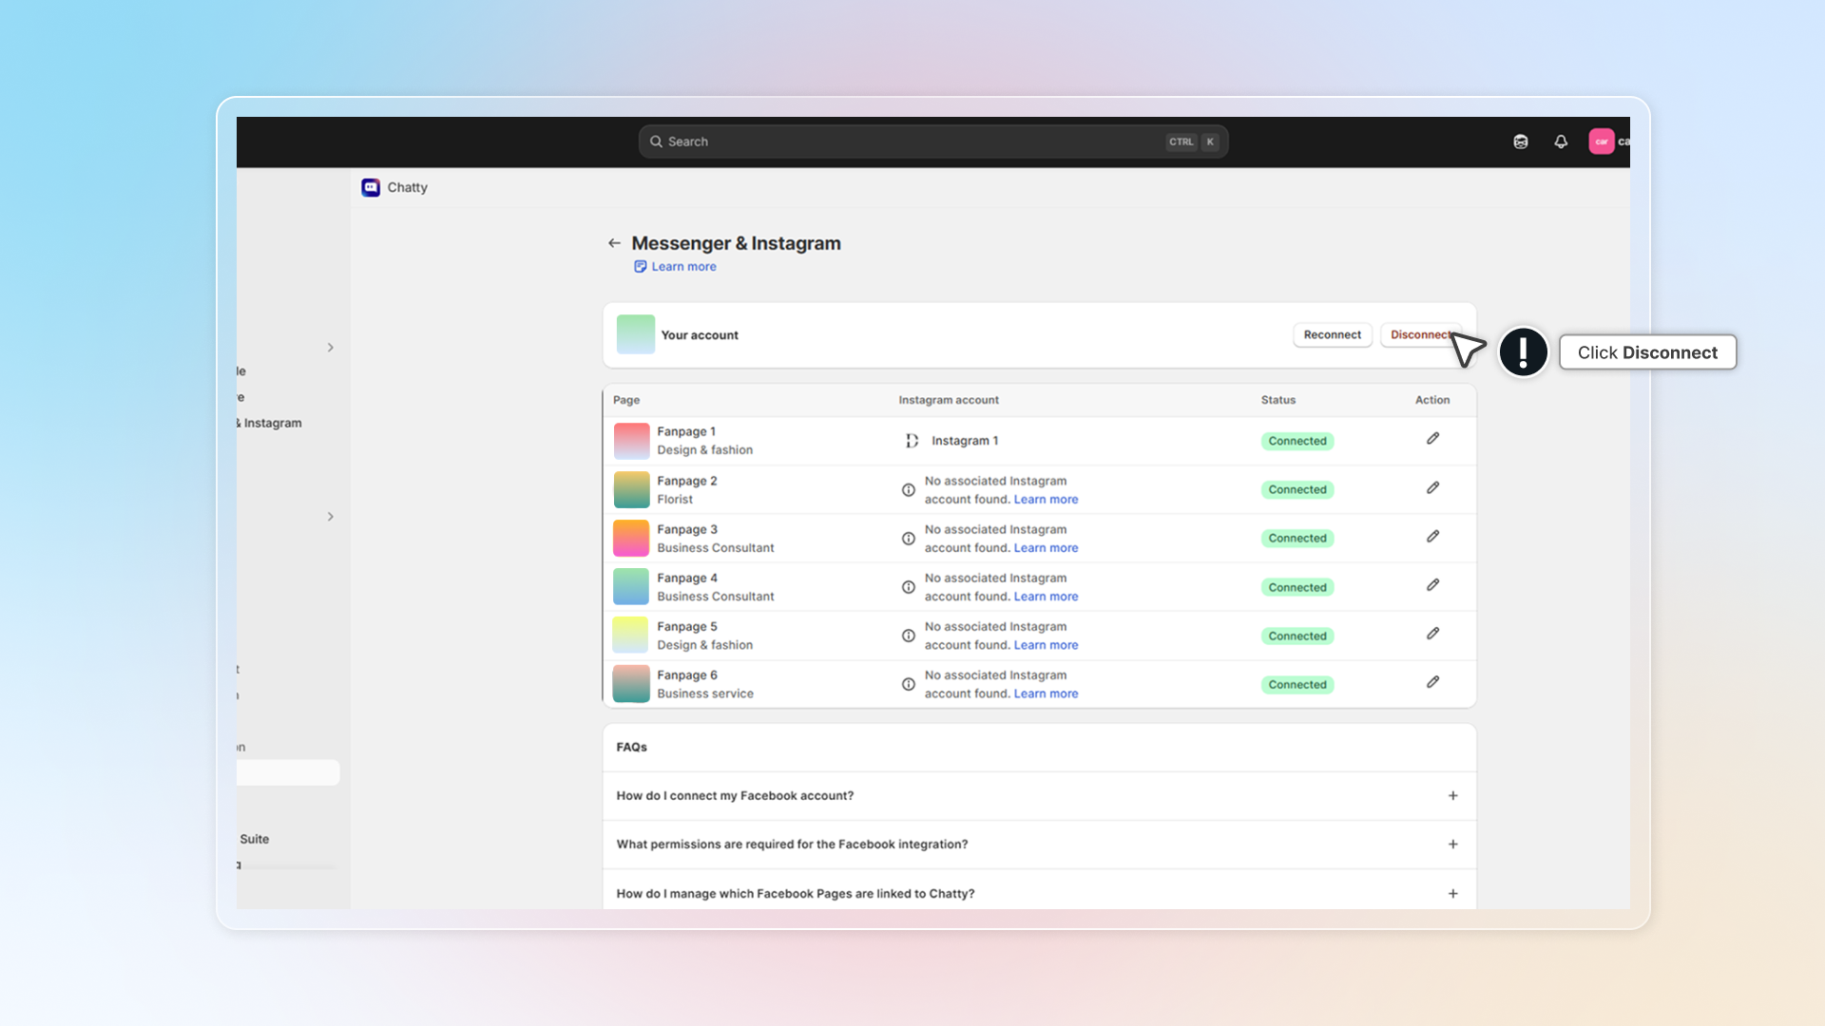Open the support inbox icon in top bar
Screen dimensions: 1825x1026
(1521, 142)
